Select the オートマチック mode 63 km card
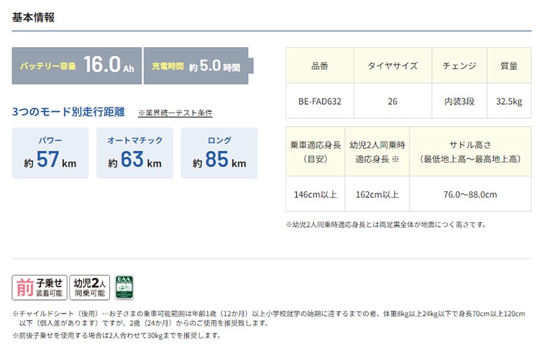 (x=135, y=153)
